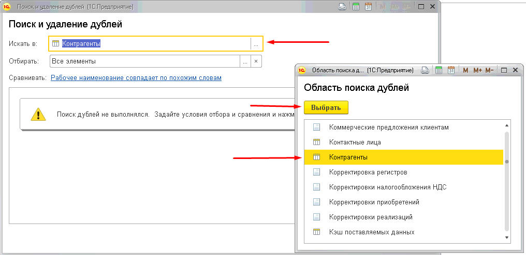This screenshot has height=255, width=526.
Task: Click scroll up arrow in dialog list
Action: (507, 125)
